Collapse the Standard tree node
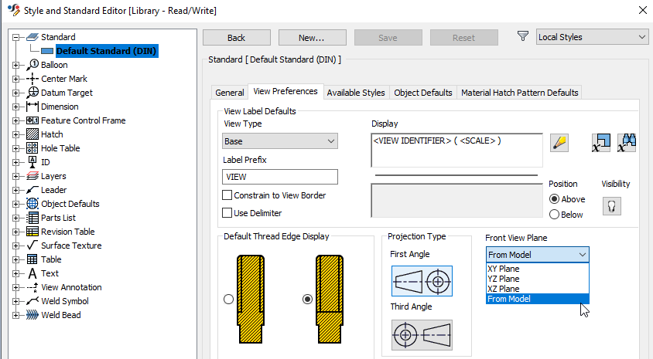Viewport: 653px width, 359px height. point(15,37)
